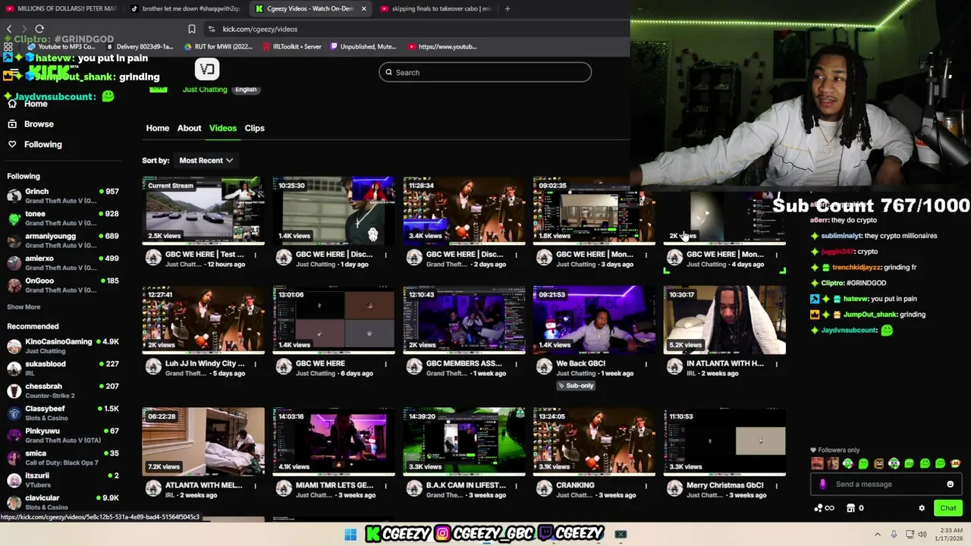
Task: Open options menu for Current Stream video
Action: click(255, 255)
